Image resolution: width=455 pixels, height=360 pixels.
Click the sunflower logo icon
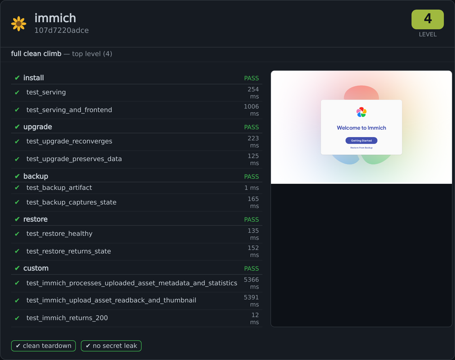(x=19, y=24)
